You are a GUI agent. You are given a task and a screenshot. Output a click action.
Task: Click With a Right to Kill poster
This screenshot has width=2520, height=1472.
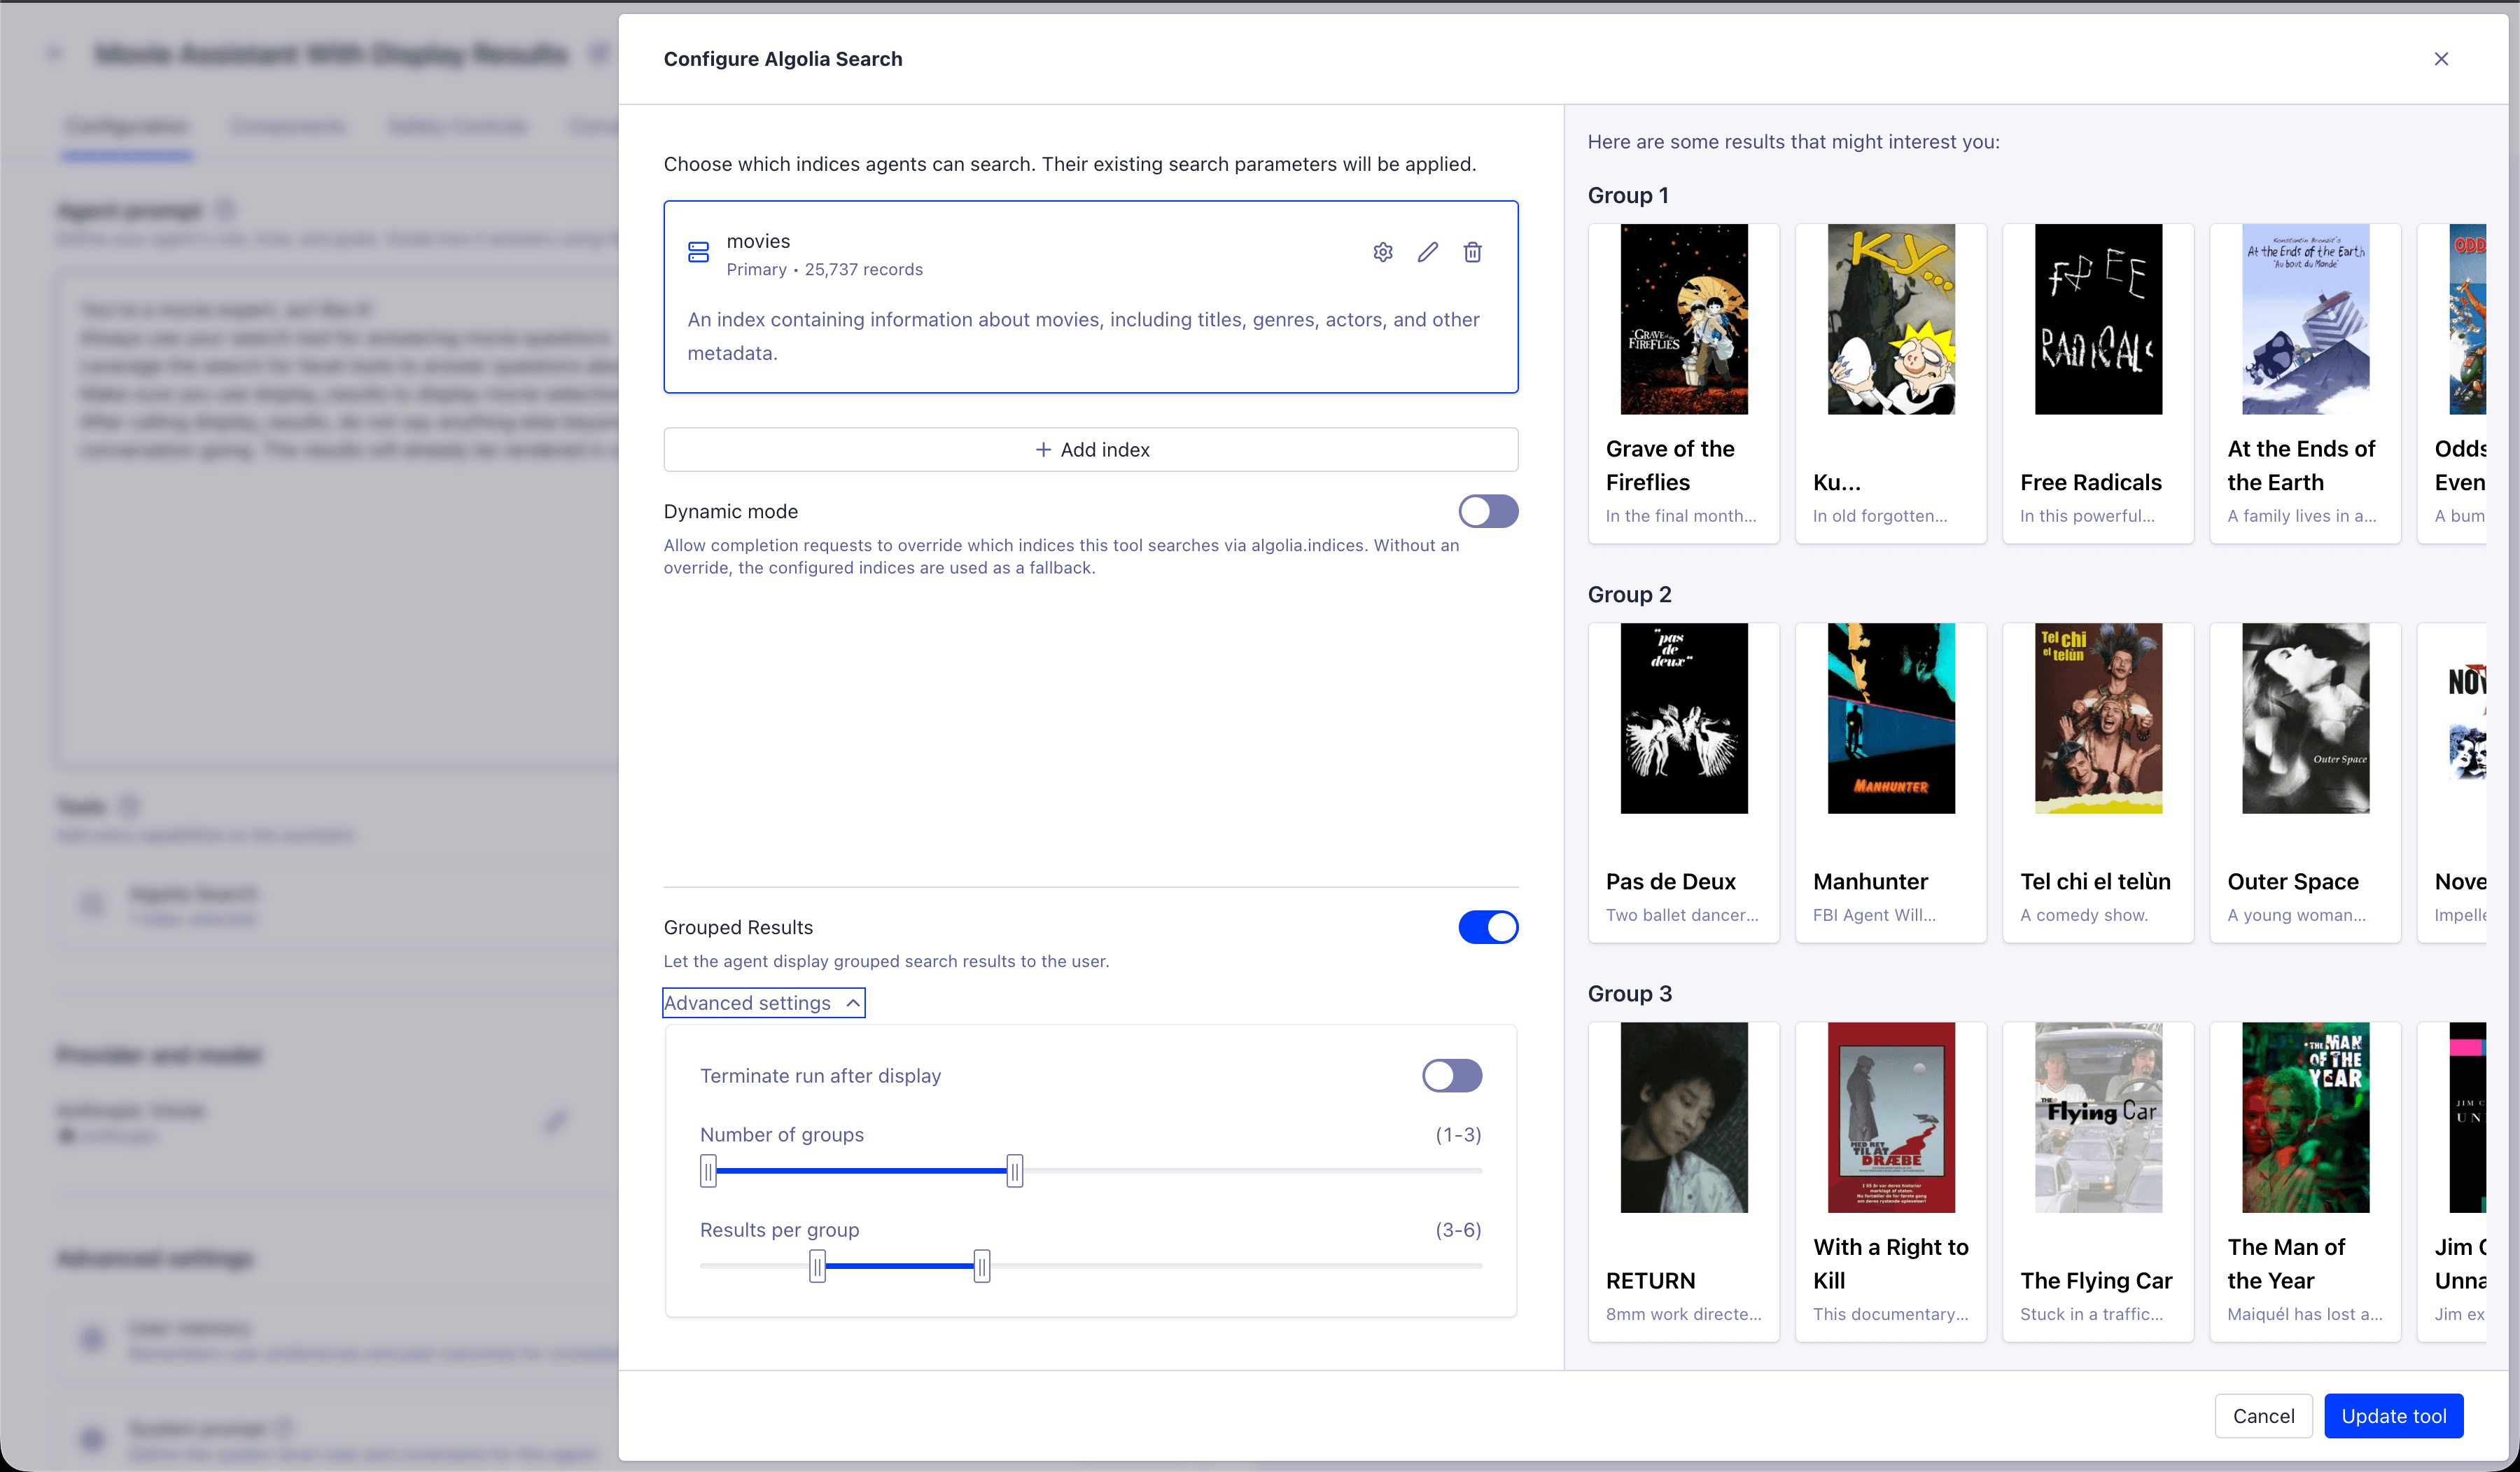[x=1891, y=1118]
